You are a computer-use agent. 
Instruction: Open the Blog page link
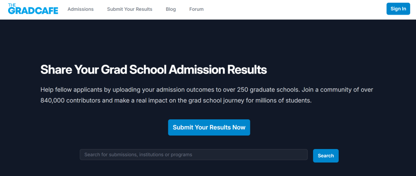click(x=171, y=9)
